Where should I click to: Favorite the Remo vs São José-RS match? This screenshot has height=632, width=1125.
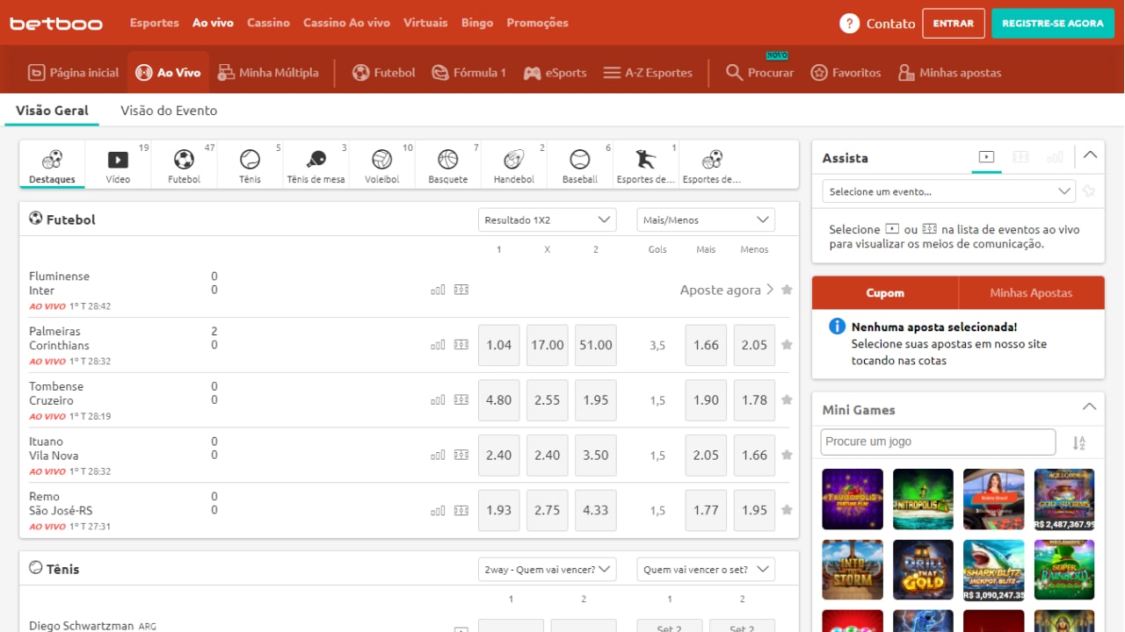787,510
